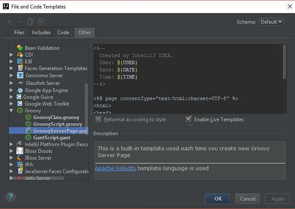Click the GantScript.gant file icon
295x209 pixels.
pos(28,138)
